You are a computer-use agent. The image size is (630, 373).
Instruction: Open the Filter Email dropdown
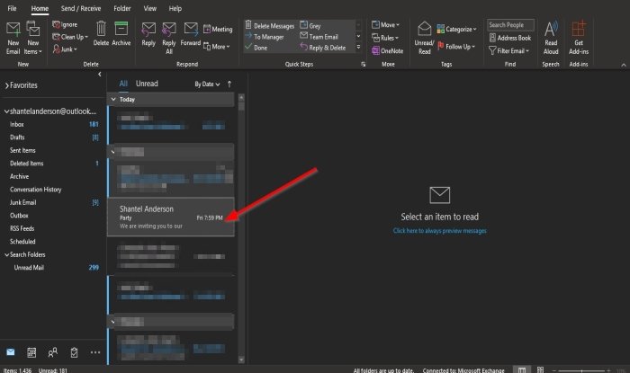tap(509, 50)
